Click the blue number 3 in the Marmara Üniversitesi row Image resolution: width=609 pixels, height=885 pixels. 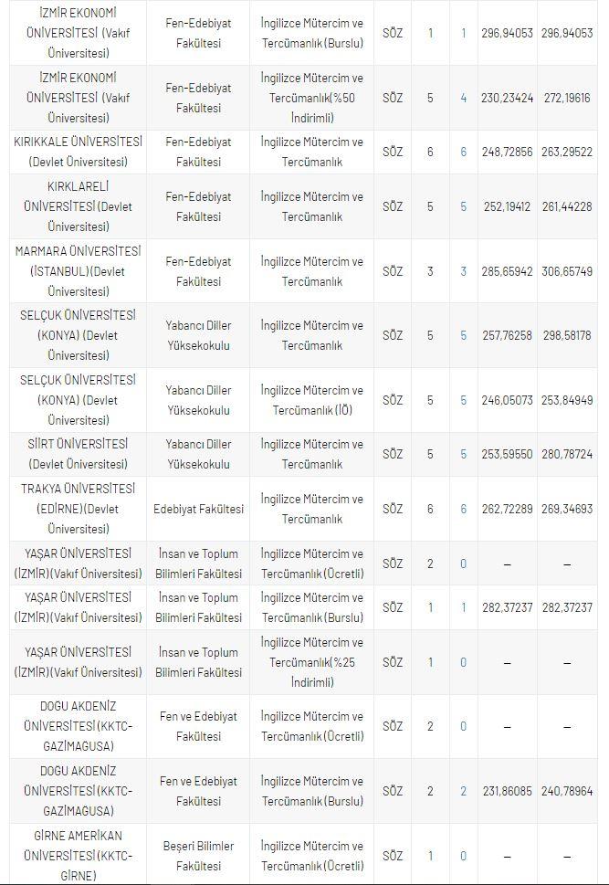tap(463, 271)
